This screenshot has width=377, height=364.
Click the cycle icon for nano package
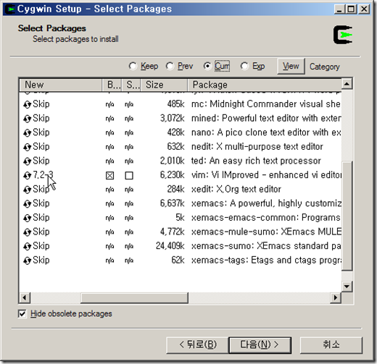pyautogui.click(x=28, y=133)
